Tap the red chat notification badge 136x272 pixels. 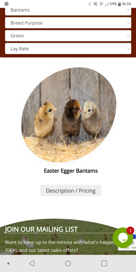(x=130, y=231)
